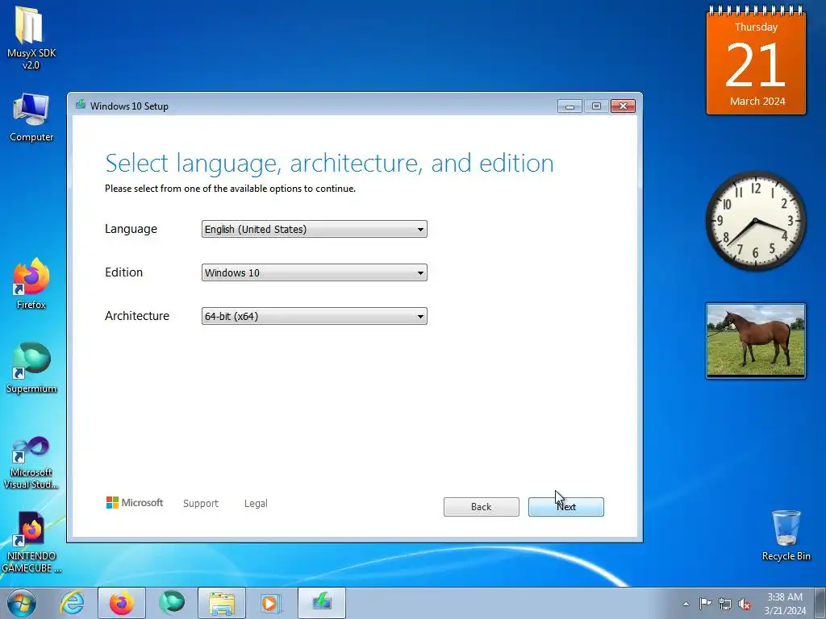Screen dimensions: 826x619
Task: Open the Language dropdown
Action: (315, 229)
